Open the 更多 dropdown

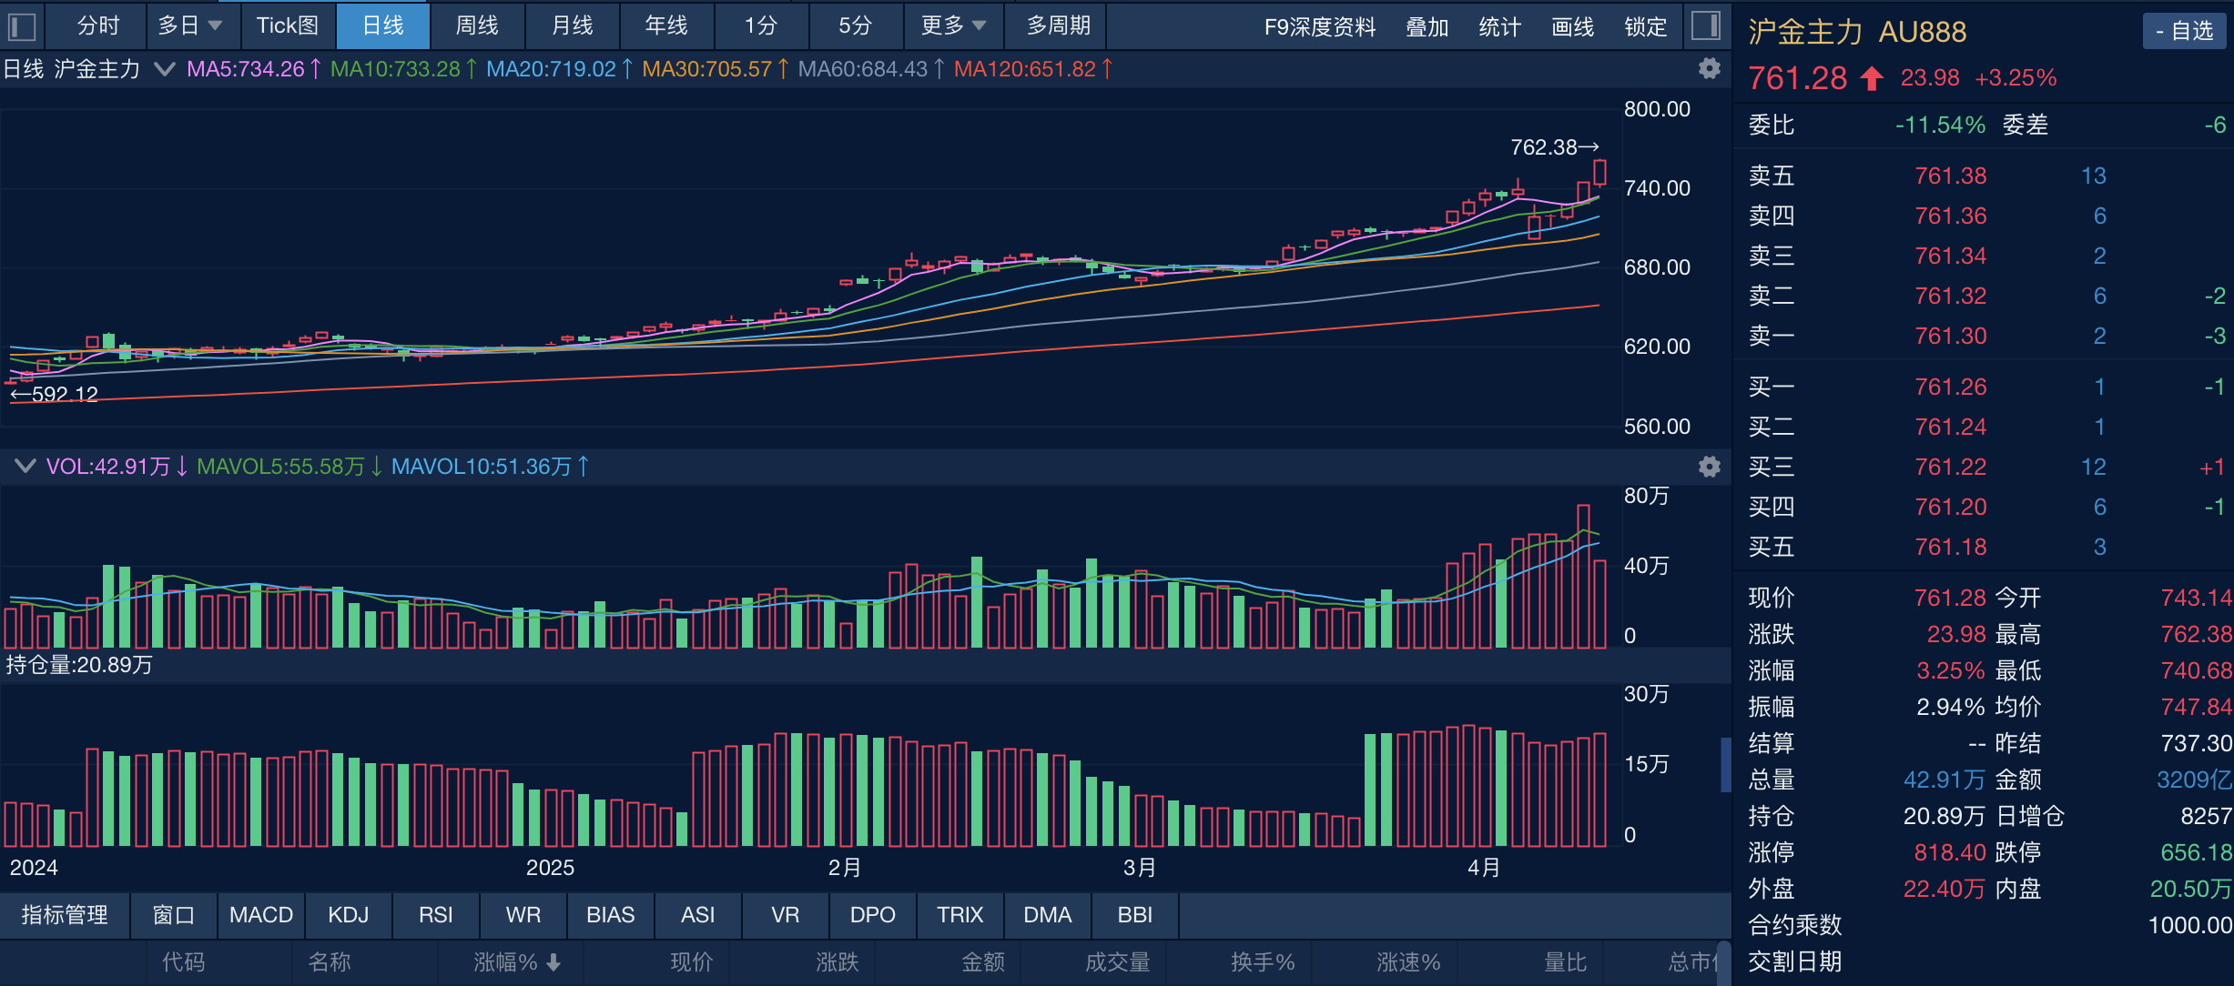pyautogui.click(x=952, y=26)
